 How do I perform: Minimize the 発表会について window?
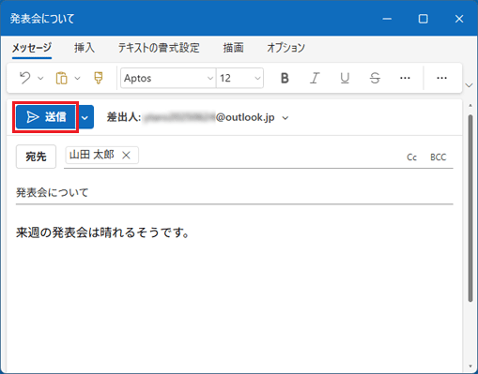pos(387,19)
